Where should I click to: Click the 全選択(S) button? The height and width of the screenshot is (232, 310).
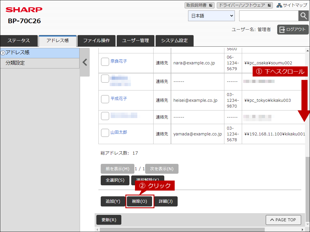115,180
